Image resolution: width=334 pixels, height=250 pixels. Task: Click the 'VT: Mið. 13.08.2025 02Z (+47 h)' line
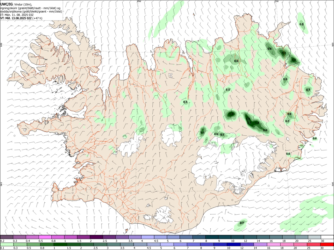coord(21,18)
